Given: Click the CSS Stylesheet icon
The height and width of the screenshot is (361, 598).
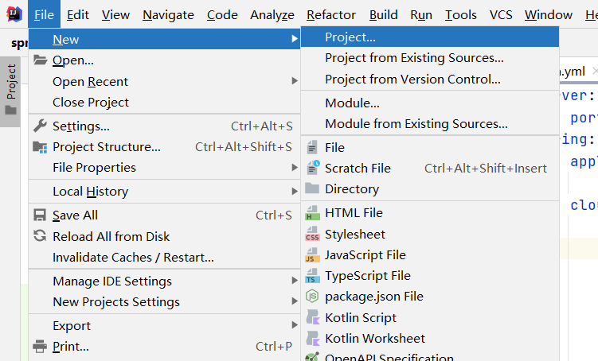Looking at the screenshot, I should (312, 234).
